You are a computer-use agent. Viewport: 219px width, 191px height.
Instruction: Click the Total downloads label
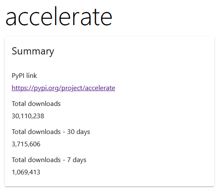pos(36,104)
